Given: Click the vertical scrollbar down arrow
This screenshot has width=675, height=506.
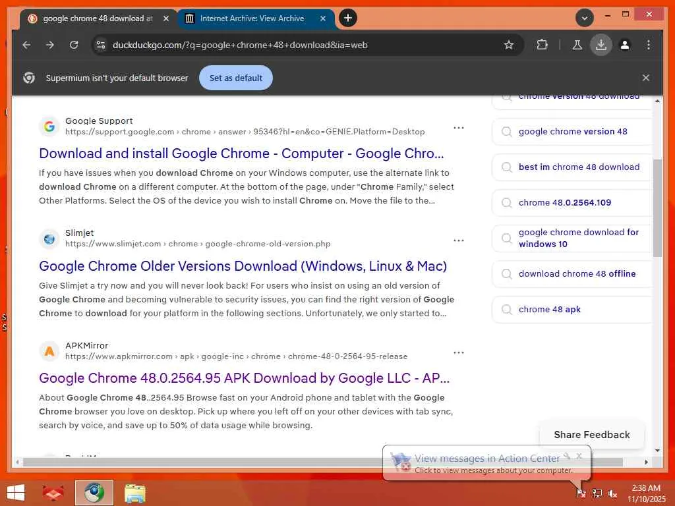Looking at the screenshot, I should click(x=657, y=451).
